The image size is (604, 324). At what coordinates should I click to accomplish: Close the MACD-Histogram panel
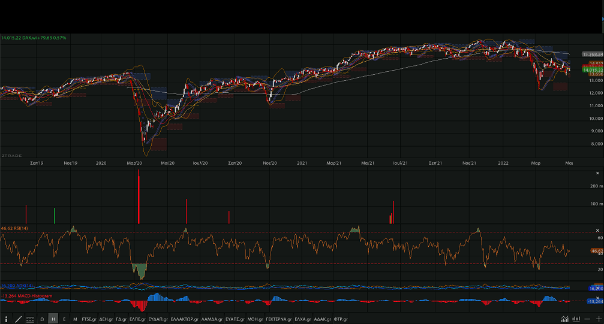click(597, 298)
